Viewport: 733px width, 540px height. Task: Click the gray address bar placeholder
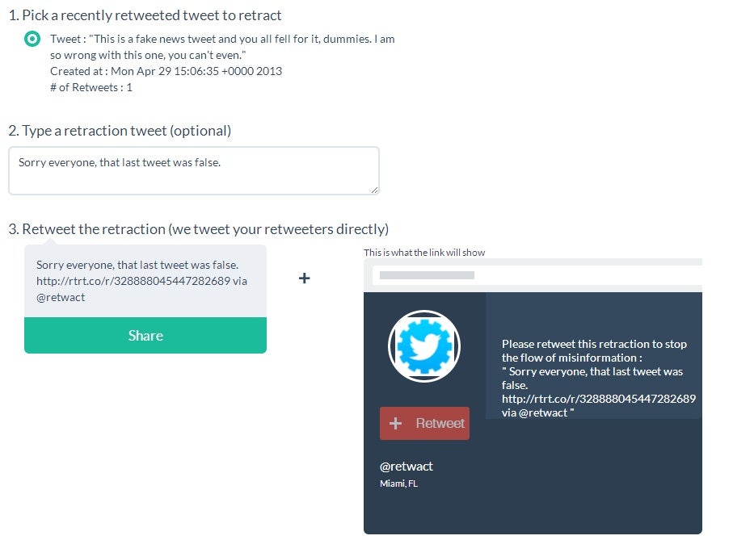pyautogui.click(x=427, y=275)
